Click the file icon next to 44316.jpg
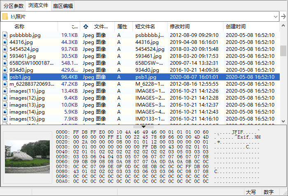 click(x=5, y=42)
